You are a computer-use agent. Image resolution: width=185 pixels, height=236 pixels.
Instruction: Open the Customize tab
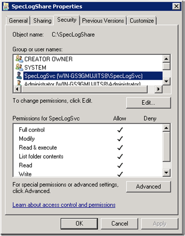(142, 21)
